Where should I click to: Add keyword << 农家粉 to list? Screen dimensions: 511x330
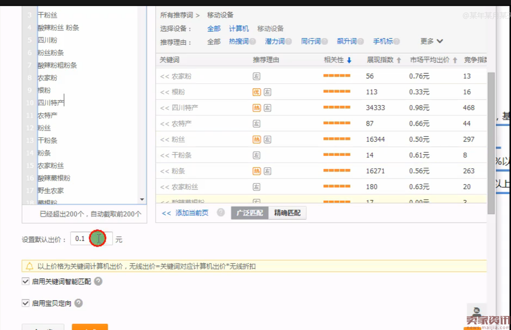pos(176,76)
